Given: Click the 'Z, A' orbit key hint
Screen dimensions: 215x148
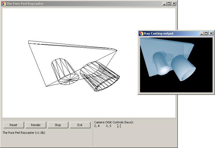Looking at the screenshot, I should (97, 126).
